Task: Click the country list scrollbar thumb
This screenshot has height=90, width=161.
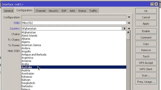Action: [x=128, y=37]
